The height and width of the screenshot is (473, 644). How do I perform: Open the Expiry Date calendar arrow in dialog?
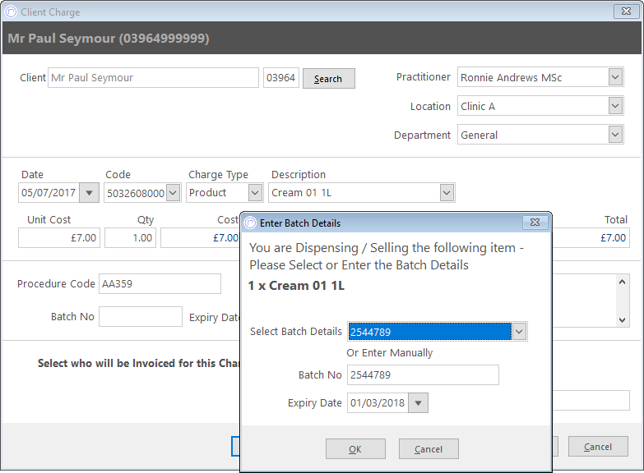tap(418, 403)
